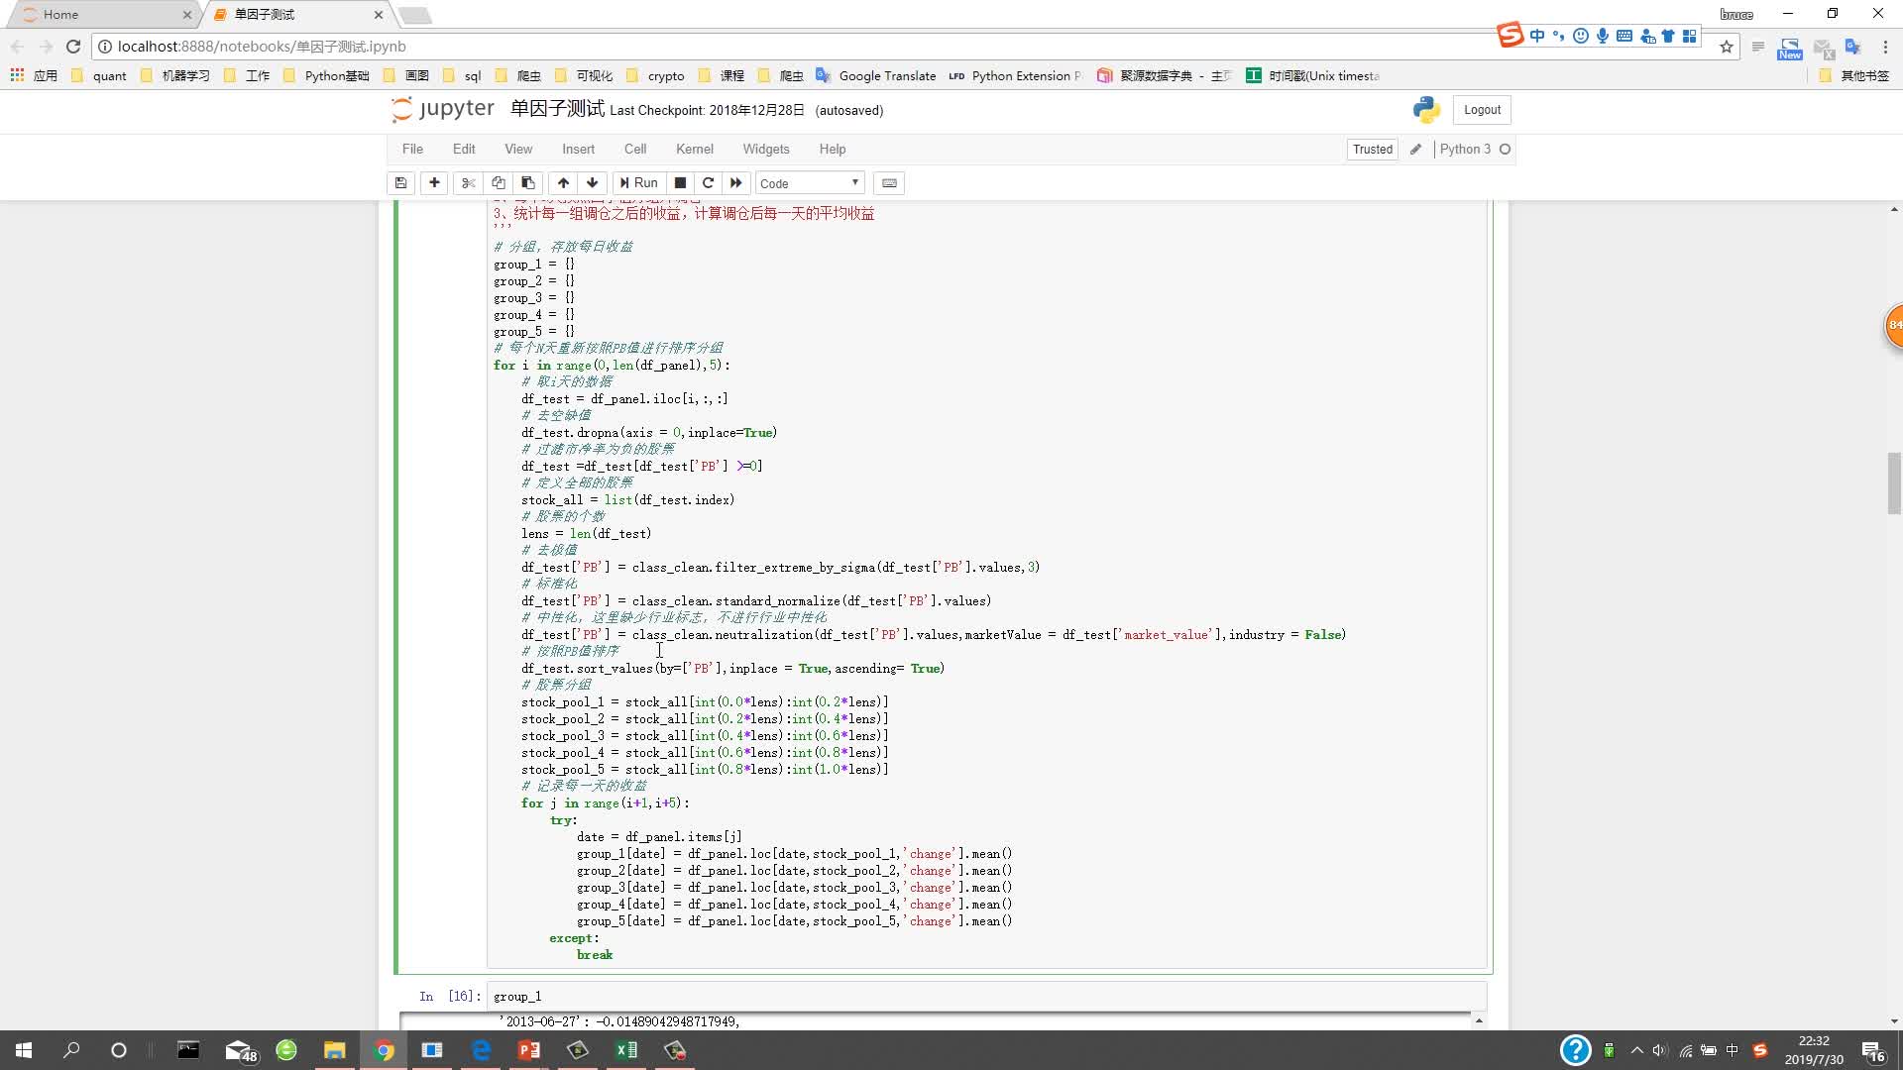This screenshot has width=1903, height=1070.
Task: Insert cell below with plus icon
Action: click(434, 183)
